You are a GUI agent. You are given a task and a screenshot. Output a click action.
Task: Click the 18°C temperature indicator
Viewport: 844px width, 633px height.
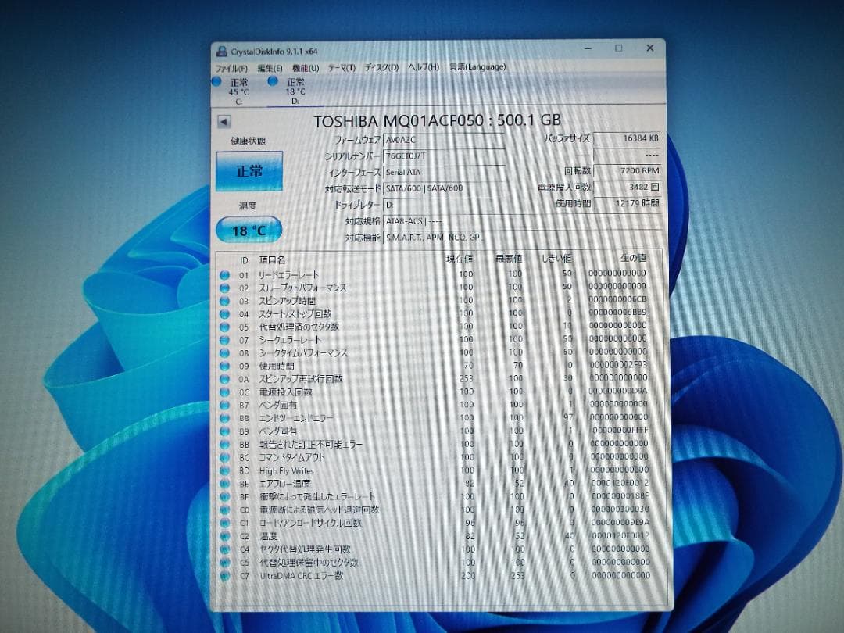pyautogui.click(x=249, y=231)
